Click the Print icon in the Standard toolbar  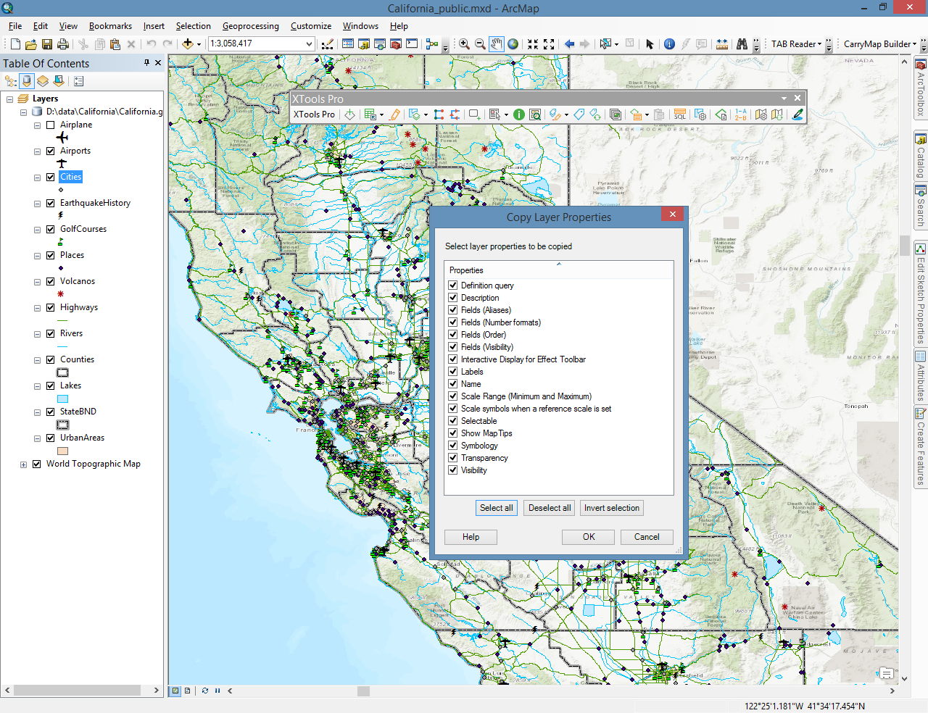63,44
